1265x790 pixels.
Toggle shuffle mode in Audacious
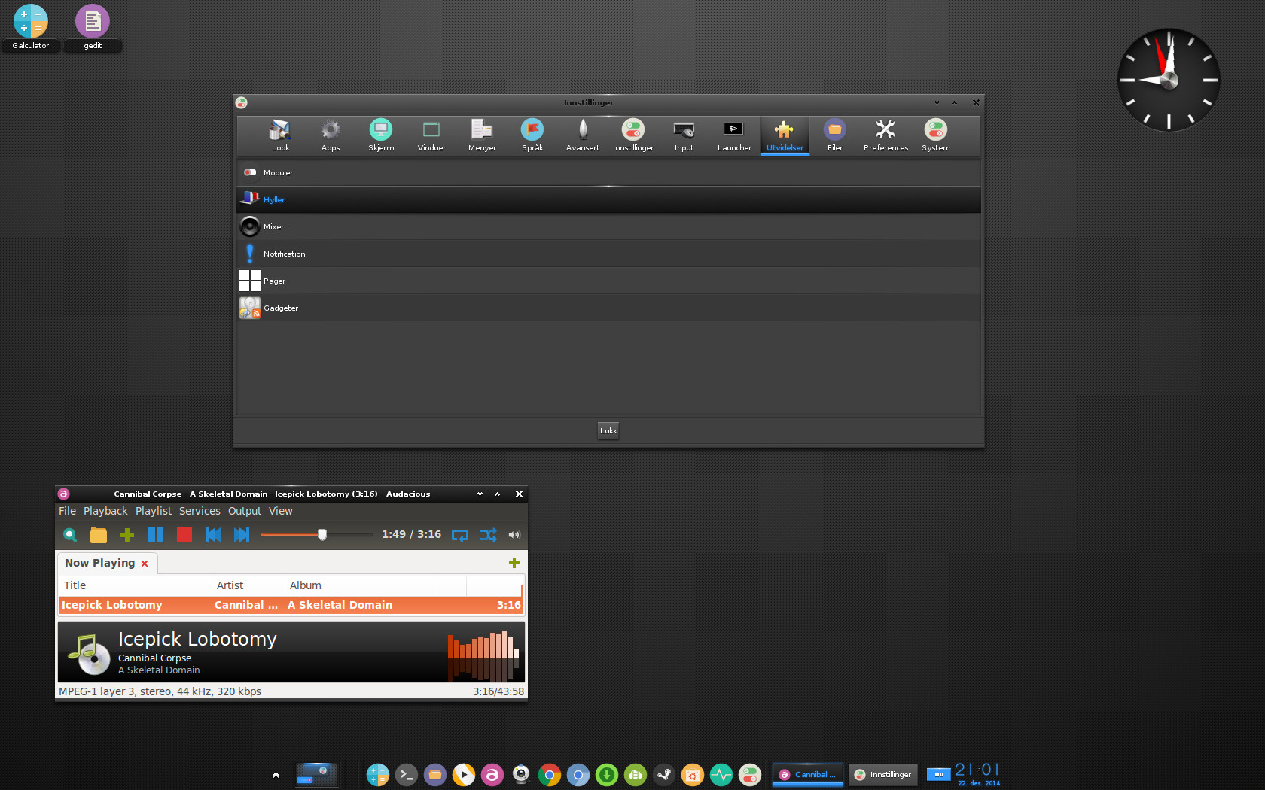489,535
